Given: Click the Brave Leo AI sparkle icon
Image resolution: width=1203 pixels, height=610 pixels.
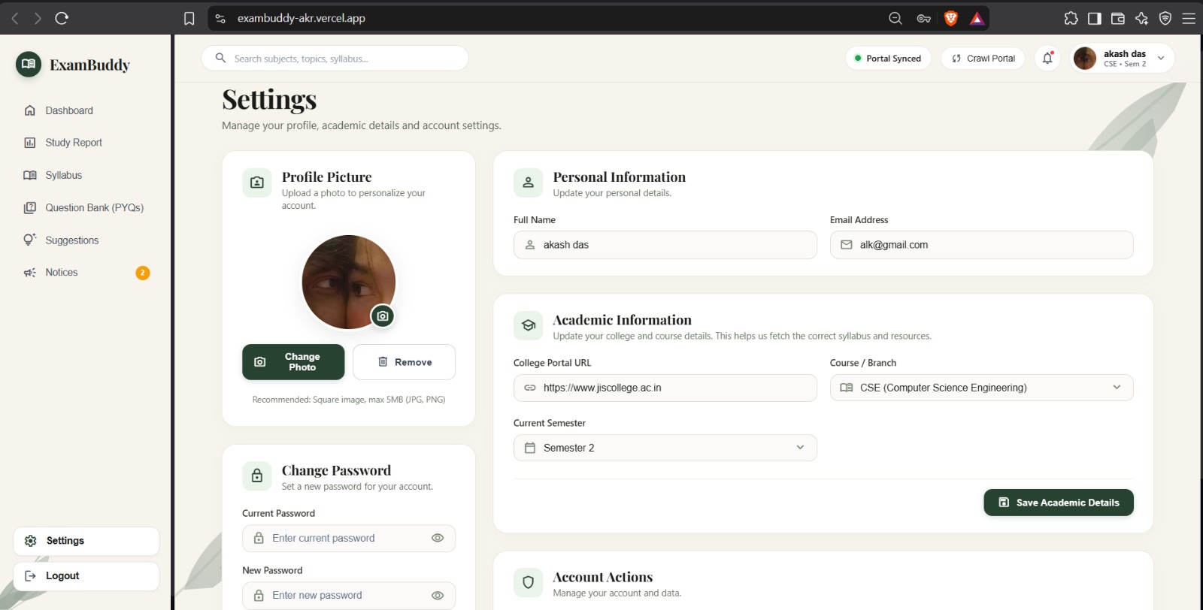Looking at the screenshot, I should pos(1141,19).
